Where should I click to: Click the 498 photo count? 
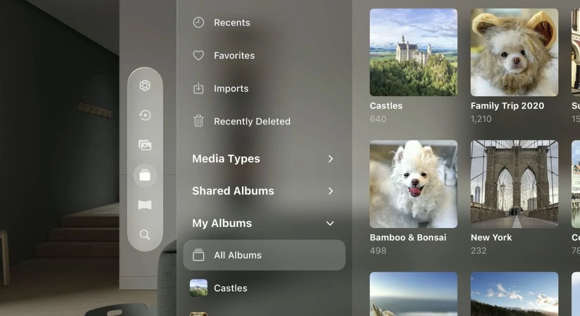pos(378,251)
